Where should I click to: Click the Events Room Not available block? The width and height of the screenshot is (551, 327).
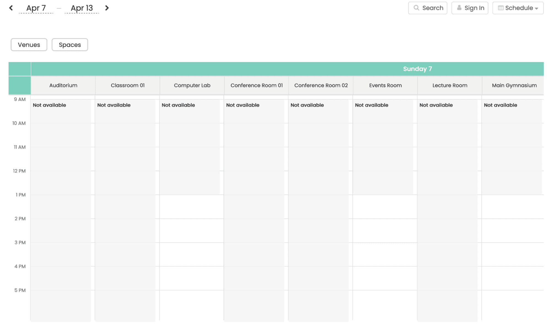(x=372, y=105)
